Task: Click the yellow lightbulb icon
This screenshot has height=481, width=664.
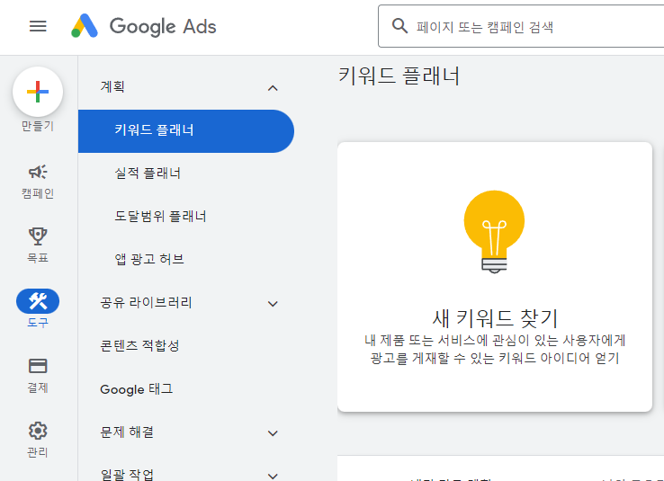Action: 494,232
